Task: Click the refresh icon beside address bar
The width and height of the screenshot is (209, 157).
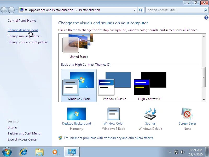Action: pos(141,10)
